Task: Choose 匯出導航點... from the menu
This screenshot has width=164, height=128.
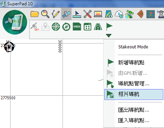Action: 134,110
